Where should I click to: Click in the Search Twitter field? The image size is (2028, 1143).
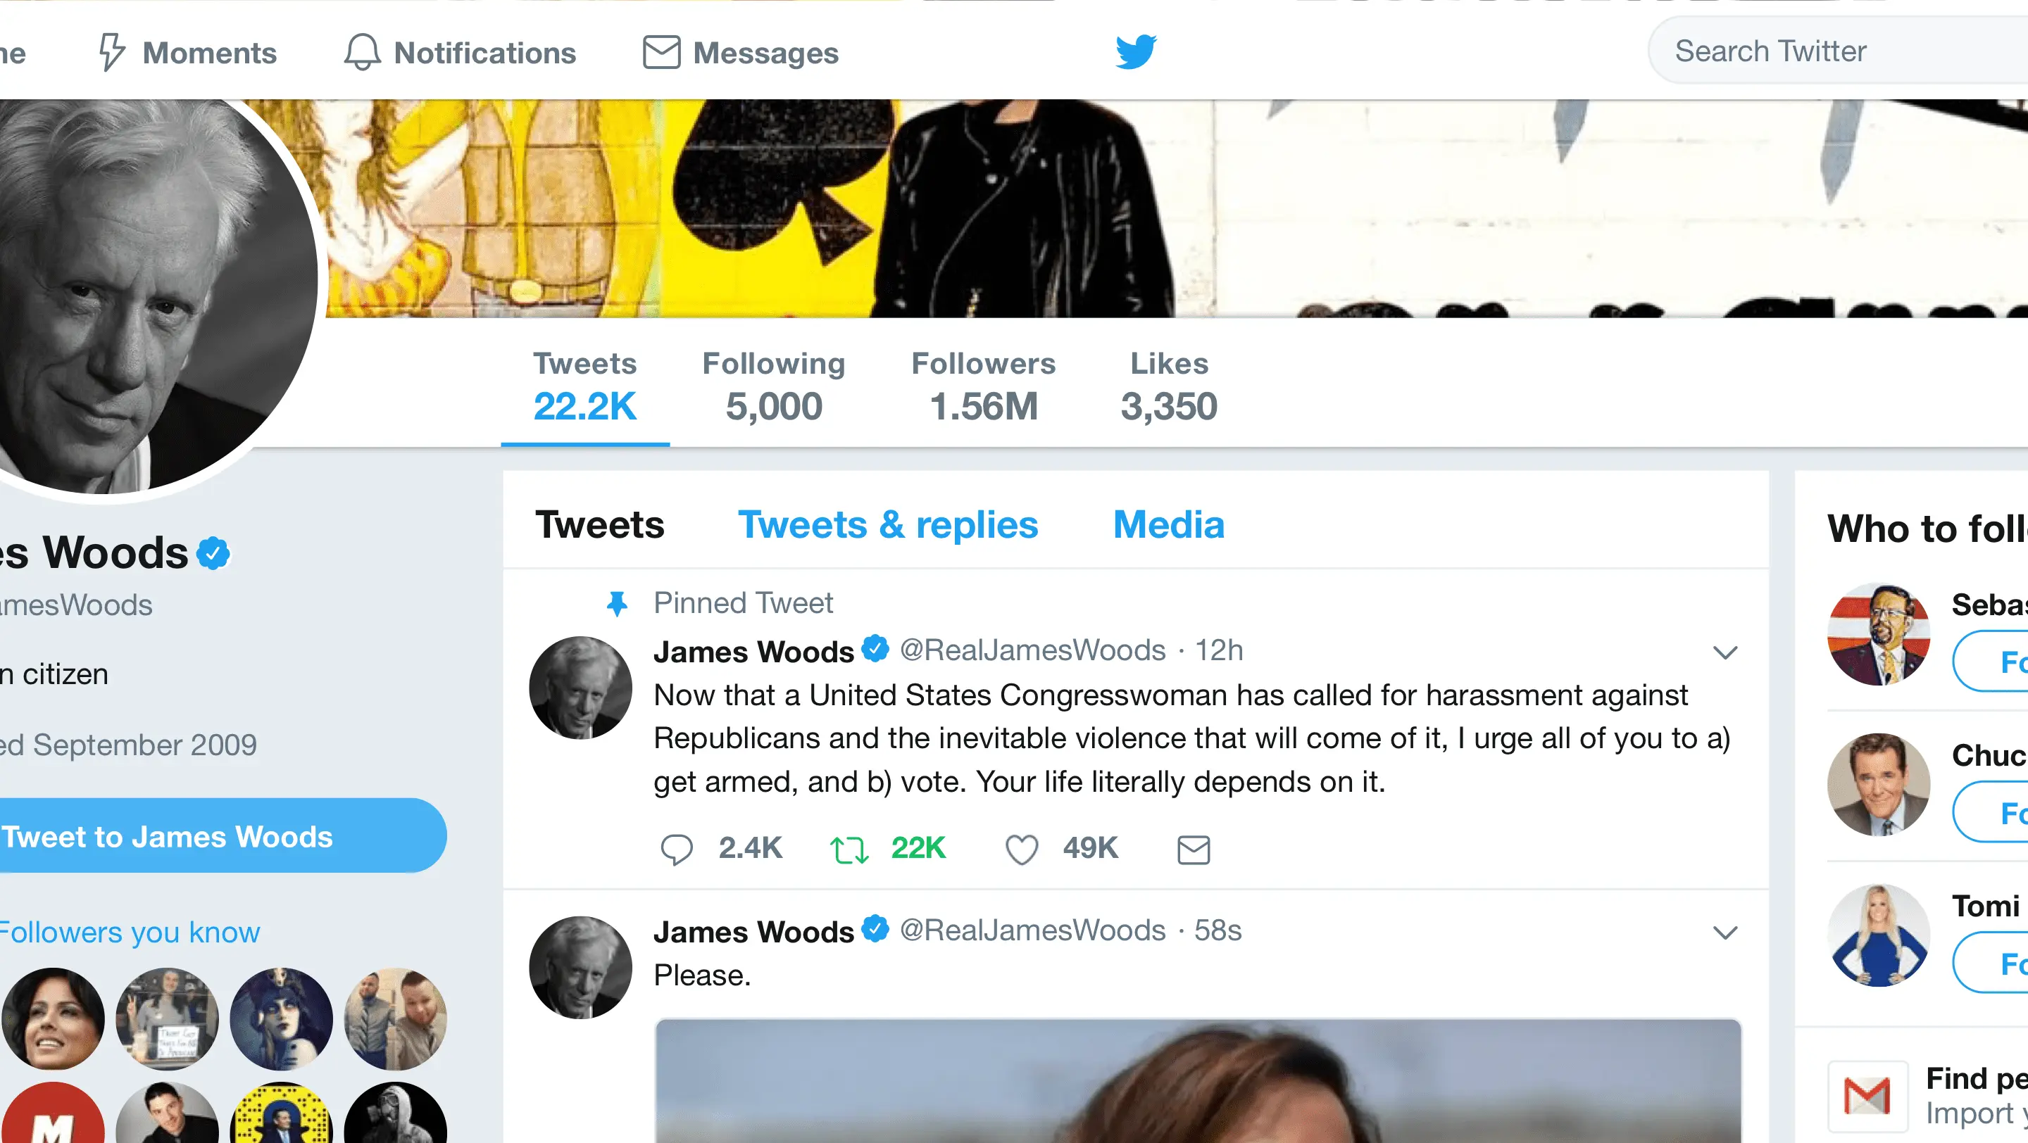(1834, 52)
